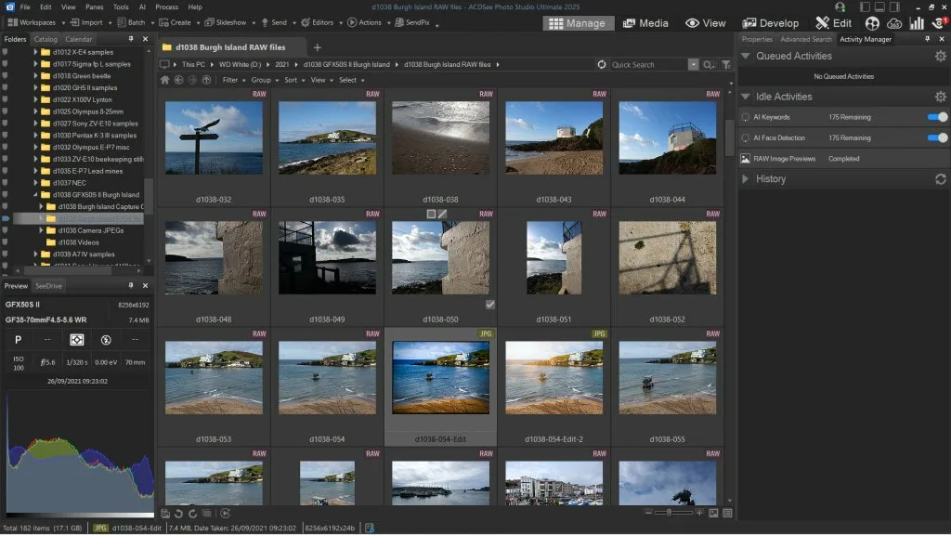Adjust the thumbnail size zoom slider
This screenshot has height=535, width=951.
click(x=671, y=513)
